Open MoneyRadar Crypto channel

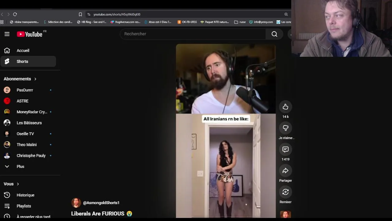click(x=28, y=112)
